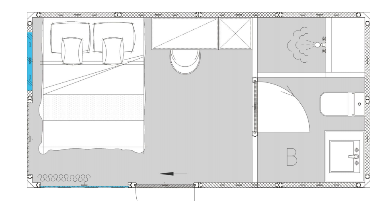Select the blue window on left wall
The height and width of the screenshot is (201, 390).
coord(30,61)
